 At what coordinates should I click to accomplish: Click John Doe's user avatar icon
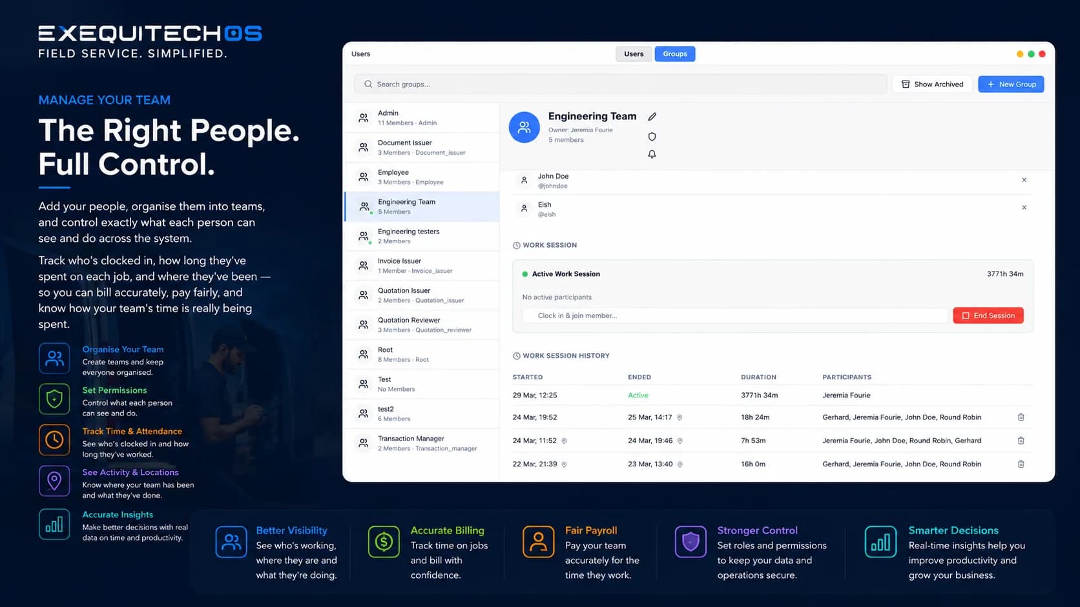[524, 180]
